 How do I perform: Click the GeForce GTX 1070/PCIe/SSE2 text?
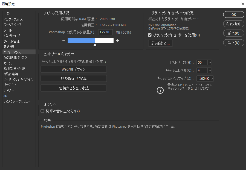click(x=169, y=28)
